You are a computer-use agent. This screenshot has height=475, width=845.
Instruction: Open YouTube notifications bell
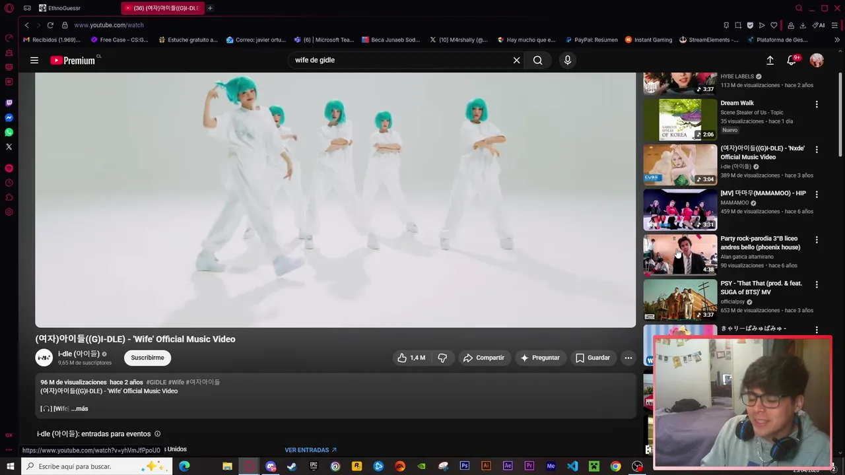pos(792,60)
